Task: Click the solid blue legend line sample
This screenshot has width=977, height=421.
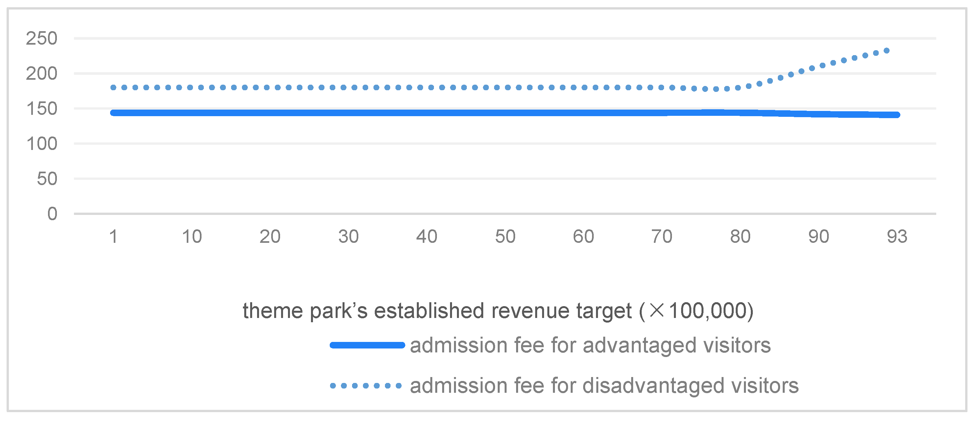Action: click(x=367, y=345)
